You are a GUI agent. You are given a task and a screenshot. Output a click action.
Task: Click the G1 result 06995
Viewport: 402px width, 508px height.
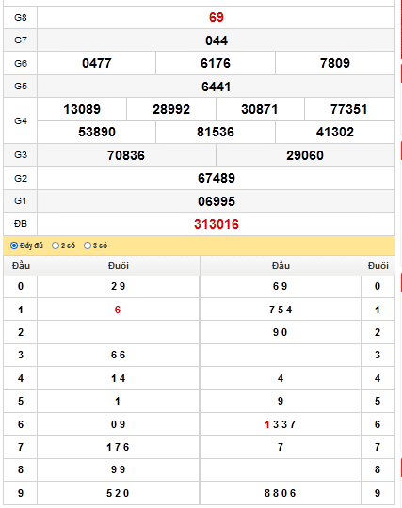217,201
